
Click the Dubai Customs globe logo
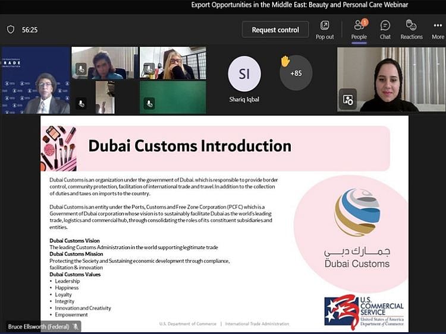point(358,212)
